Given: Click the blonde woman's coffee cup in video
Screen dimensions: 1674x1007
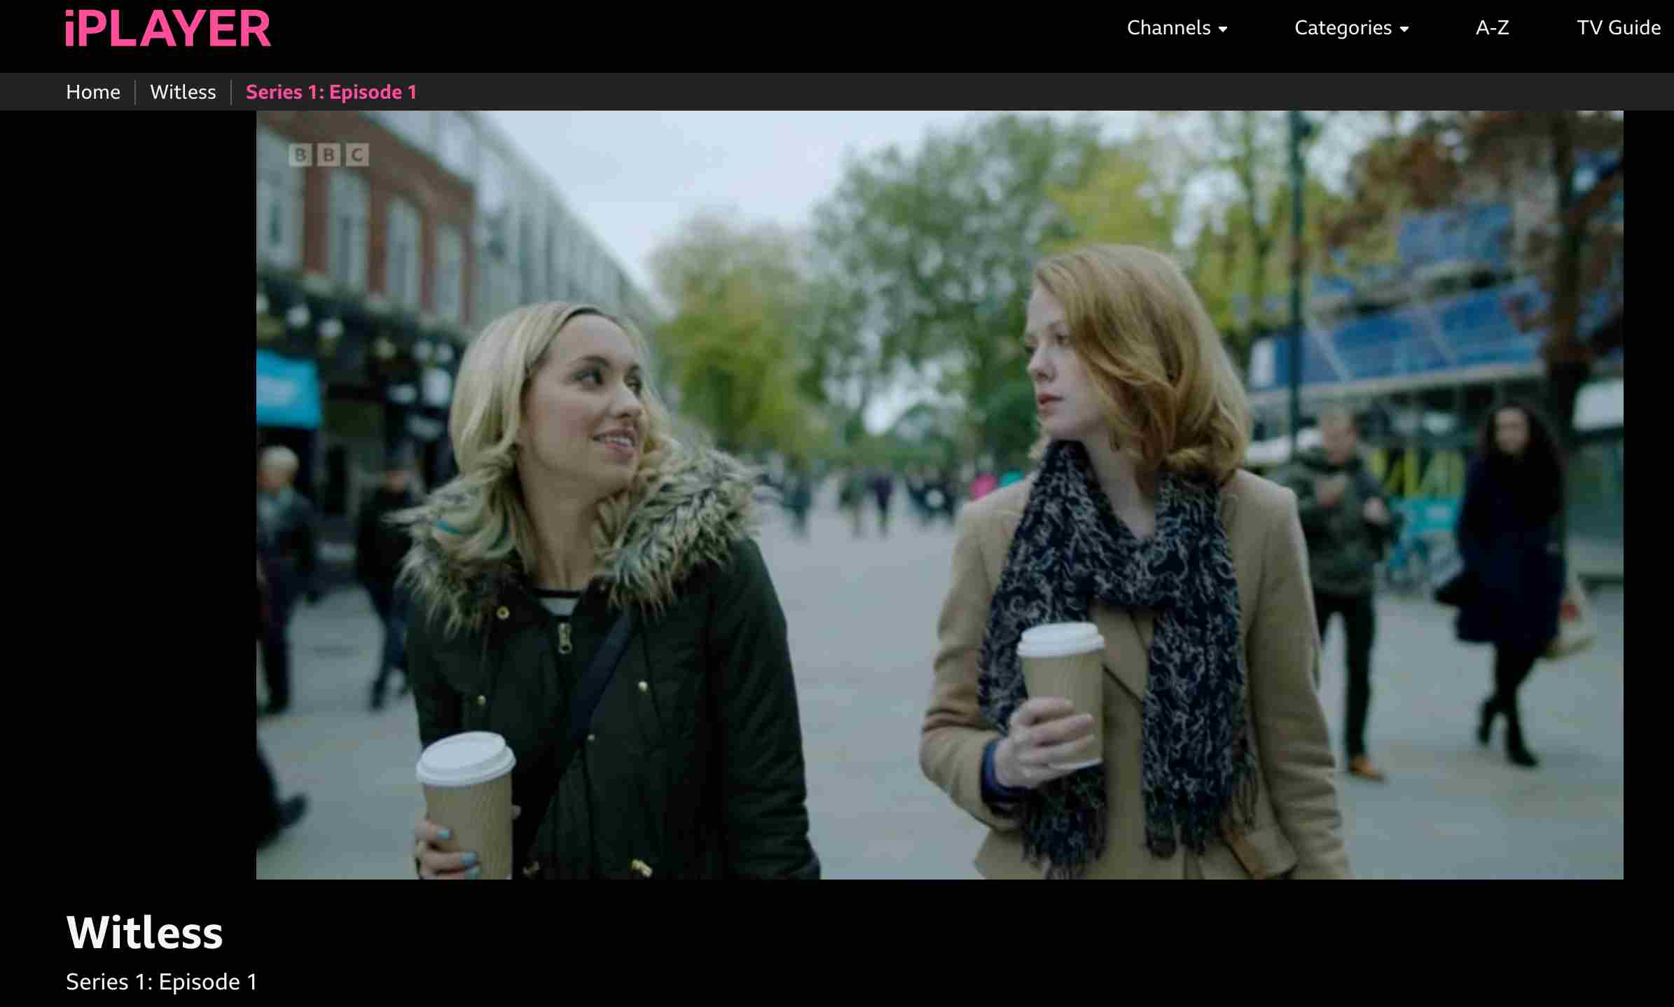Looking at the screenshot, I should 468,798.
